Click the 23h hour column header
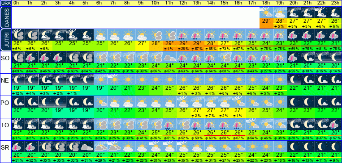342x163 pixels. pyautogui.click(x=335, y=3)
